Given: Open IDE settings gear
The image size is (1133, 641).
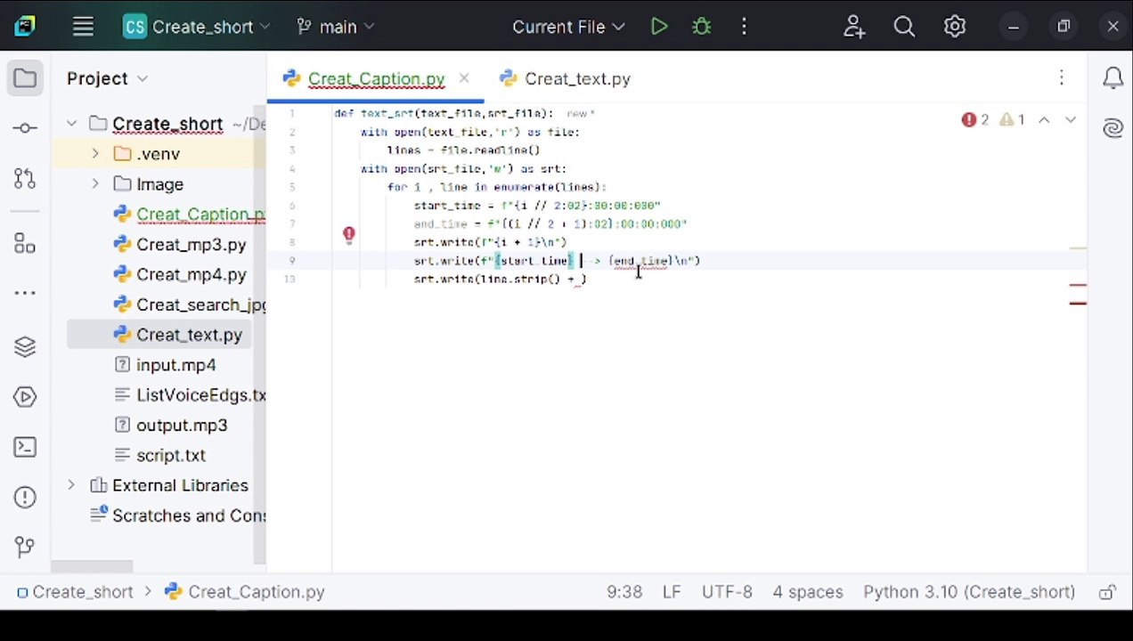Looking at the screenshot, I should pos(955,27).
